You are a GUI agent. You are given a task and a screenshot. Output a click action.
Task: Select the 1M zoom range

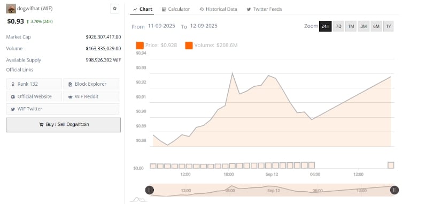click(351, 26)
